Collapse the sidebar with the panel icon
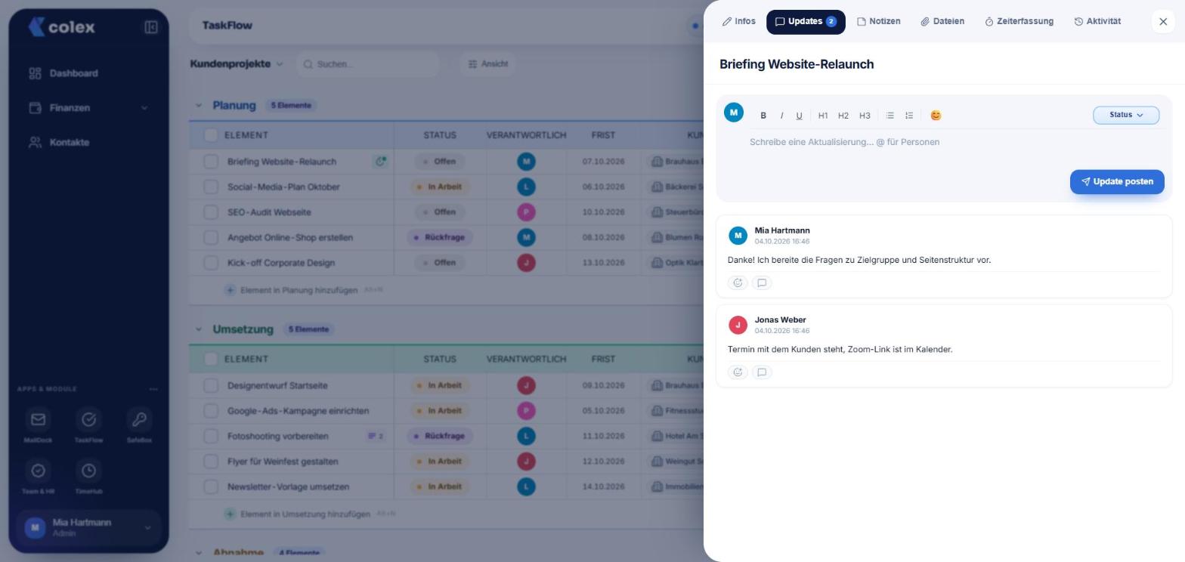The height and width of the screenshot is (562, 1185). pyautogui.click(x=150, y=27)
